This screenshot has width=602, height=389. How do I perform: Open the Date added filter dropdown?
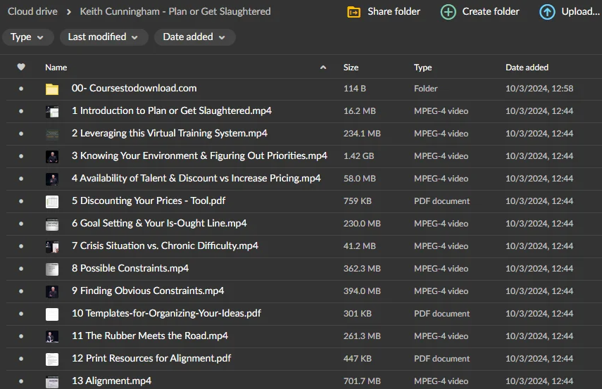pyautogui.click(x=194, y=37)
